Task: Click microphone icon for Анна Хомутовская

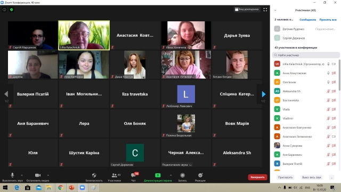Action: point(328,73)
